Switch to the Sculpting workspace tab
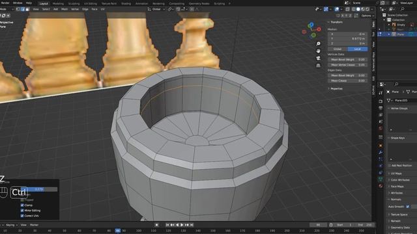Viewport: 417px width, 234px height. point(74,4)
